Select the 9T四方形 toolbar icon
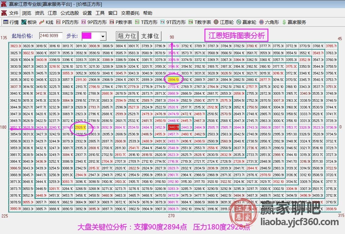This screenshot has width=345, height=234. coord(162,22)
